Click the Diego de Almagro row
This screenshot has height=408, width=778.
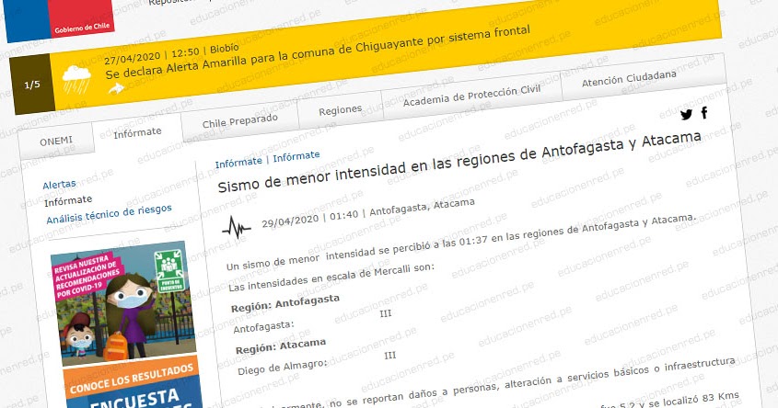pyautogui.click(x=315, y=362)
